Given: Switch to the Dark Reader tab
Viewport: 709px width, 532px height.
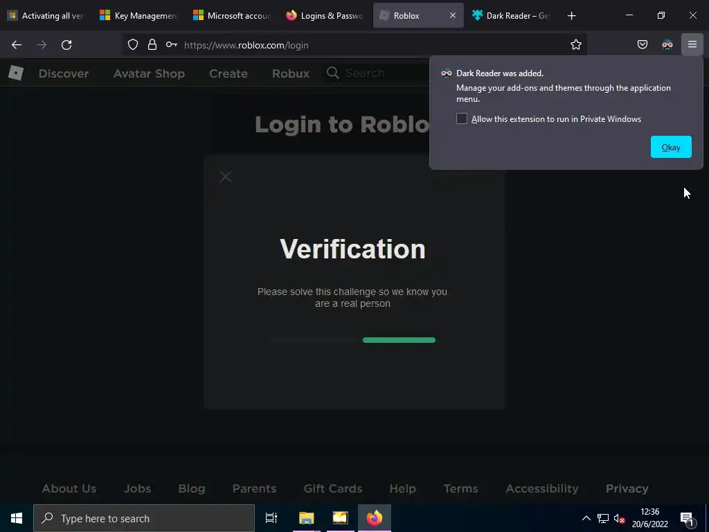Looking at the screenshot, I should (x=511, y=16).
